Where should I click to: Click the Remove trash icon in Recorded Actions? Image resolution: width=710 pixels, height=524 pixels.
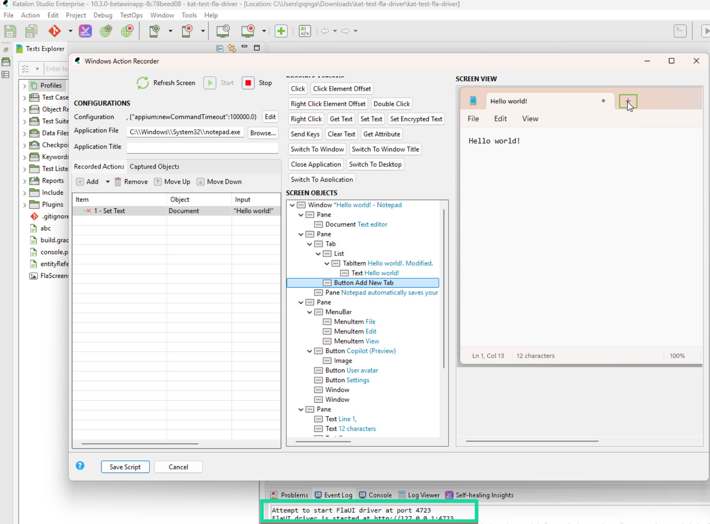point(118,182)
